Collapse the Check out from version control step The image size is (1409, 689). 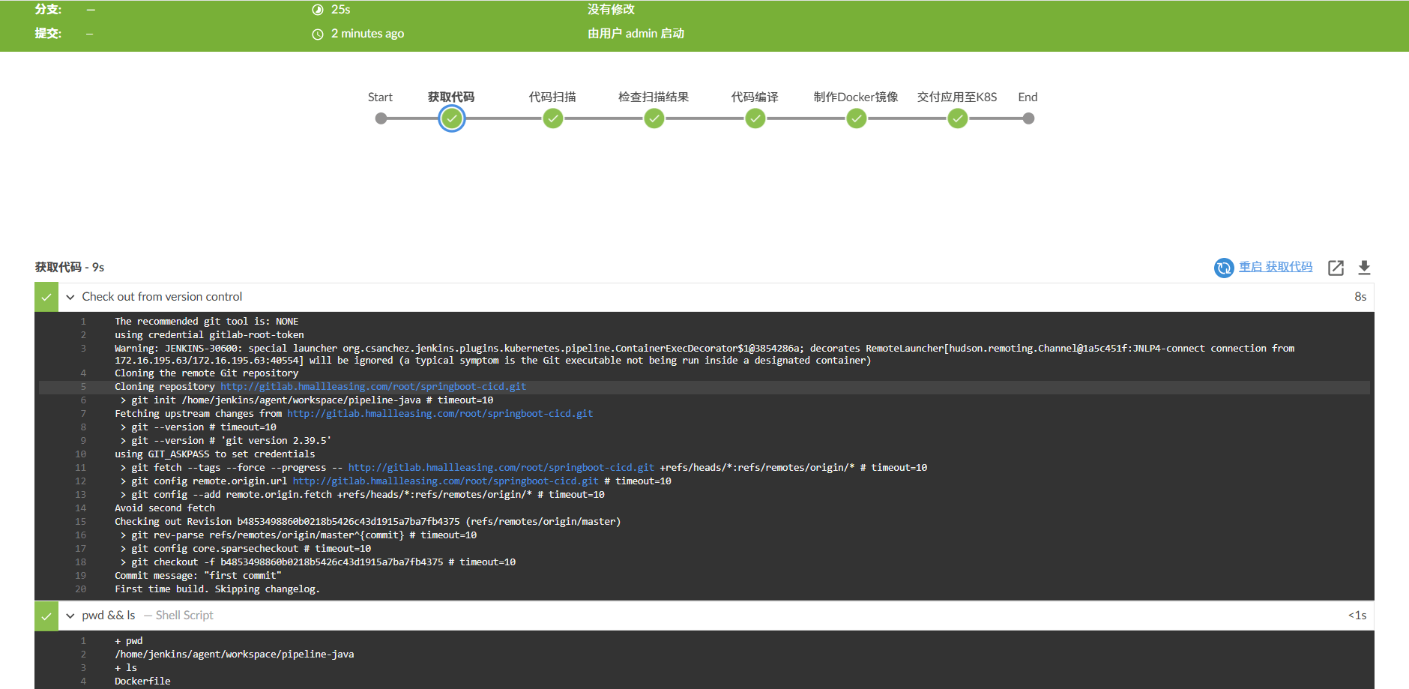point(70,297)
